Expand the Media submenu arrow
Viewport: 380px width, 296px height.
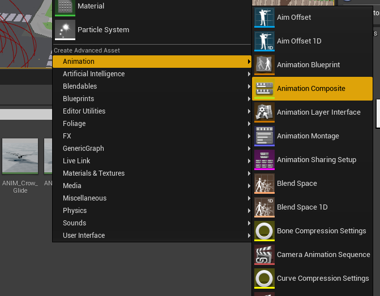[249, 186]
